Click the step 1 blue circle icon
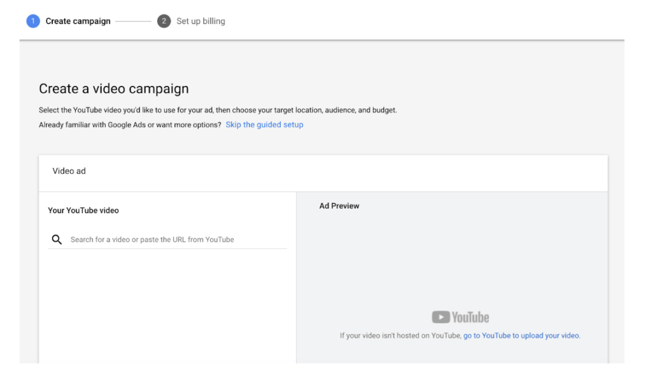The image size is (652, 376). [32, 21]
